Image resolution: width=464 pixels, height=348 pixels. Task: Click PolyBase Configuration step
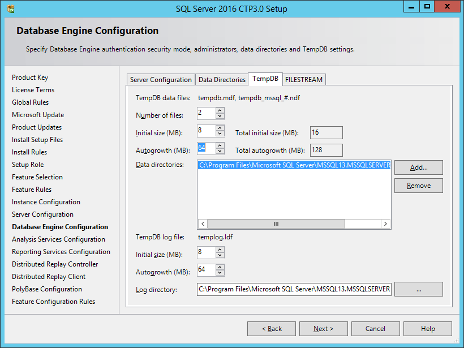47,289
